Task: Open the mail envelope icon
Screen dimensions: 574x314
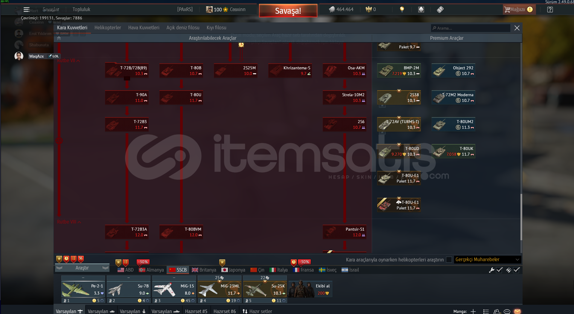Action: click(517, 311)
